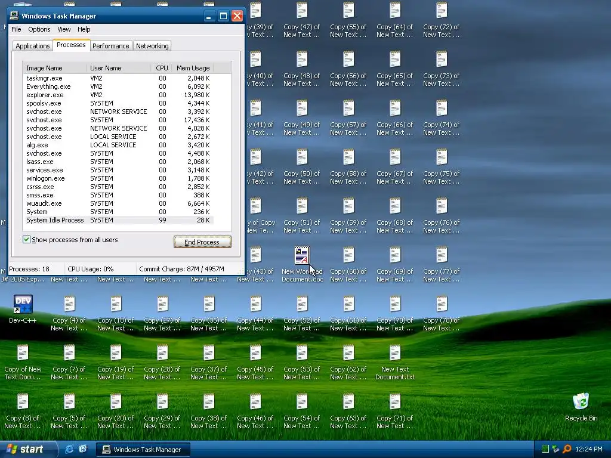This screenshot has width=611, height=458.
Task: Select the services.exe process row
Action: [119, 170]
